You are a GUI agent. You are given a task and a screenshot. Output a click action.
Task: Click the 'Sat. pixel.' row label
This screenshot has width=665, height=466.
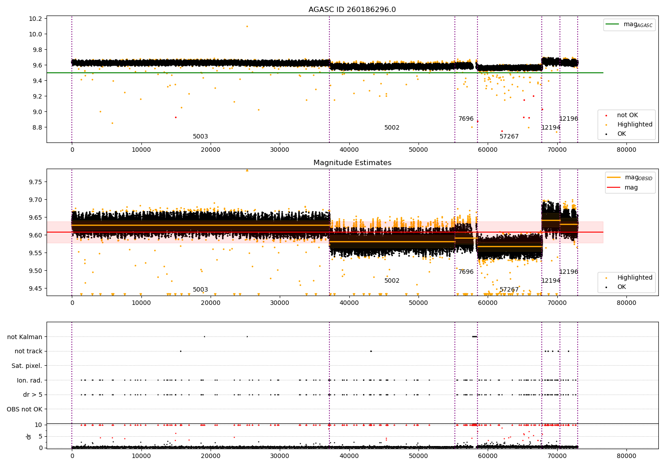(x=27, y=366)
